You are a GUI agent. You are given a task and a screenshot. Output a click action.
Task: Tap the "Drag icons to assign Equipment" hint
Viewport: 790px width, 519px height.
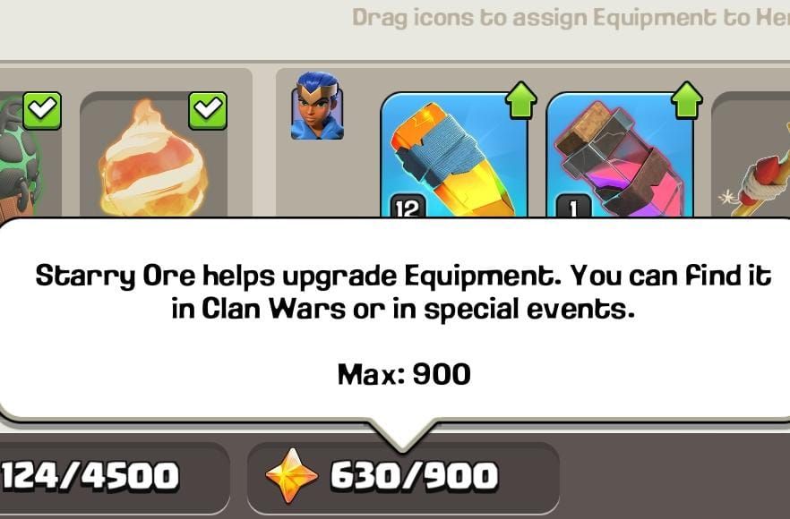click(571, 18)
